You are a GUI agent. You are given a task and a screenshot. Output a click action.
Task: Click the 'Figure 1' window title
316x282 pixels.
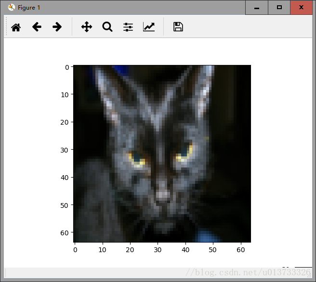pos(29,8)
